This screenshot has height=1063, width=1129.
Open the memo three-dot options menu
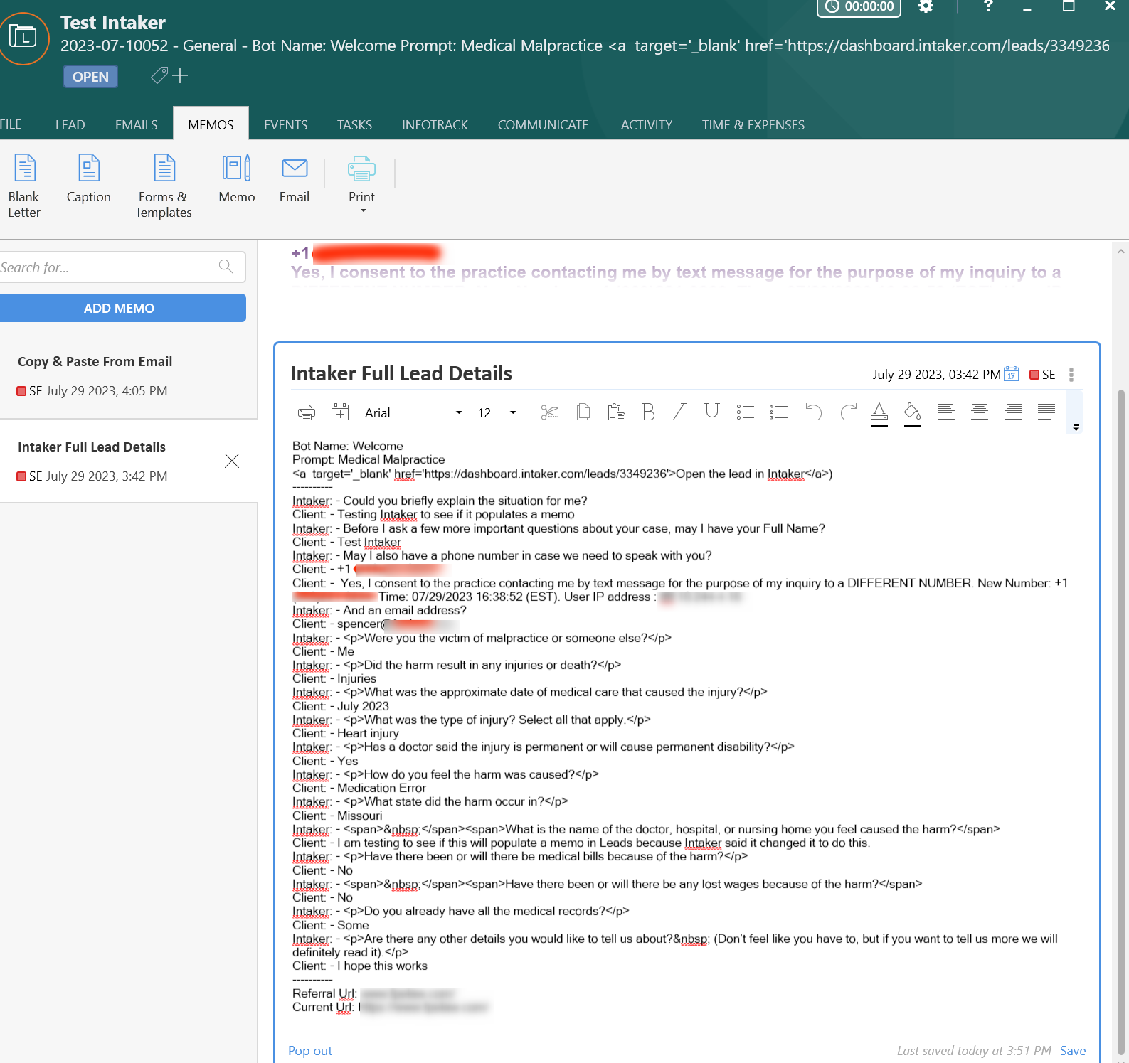pos(1071,375)
